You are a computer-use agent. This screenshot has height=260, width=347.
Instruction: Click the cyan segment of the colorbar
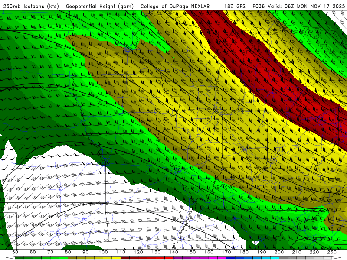(275, 257)
